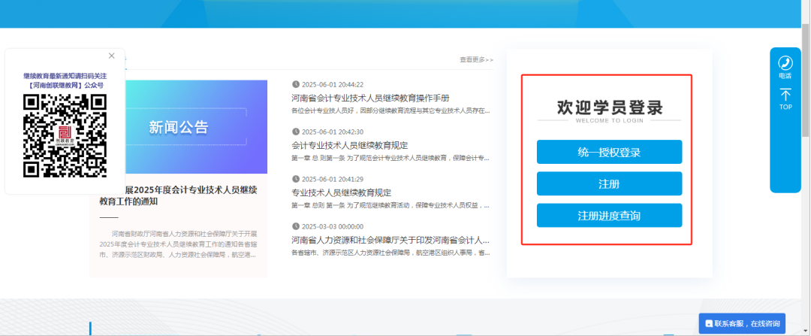Open 河南省人力资源和社会保障厅关于印发 notice
This screenshot has height=336, width=811.
pos(390,240)
